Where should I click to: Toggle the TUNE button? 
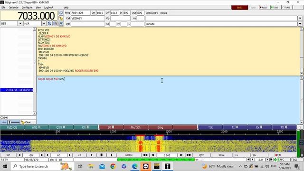pos(287,8)
